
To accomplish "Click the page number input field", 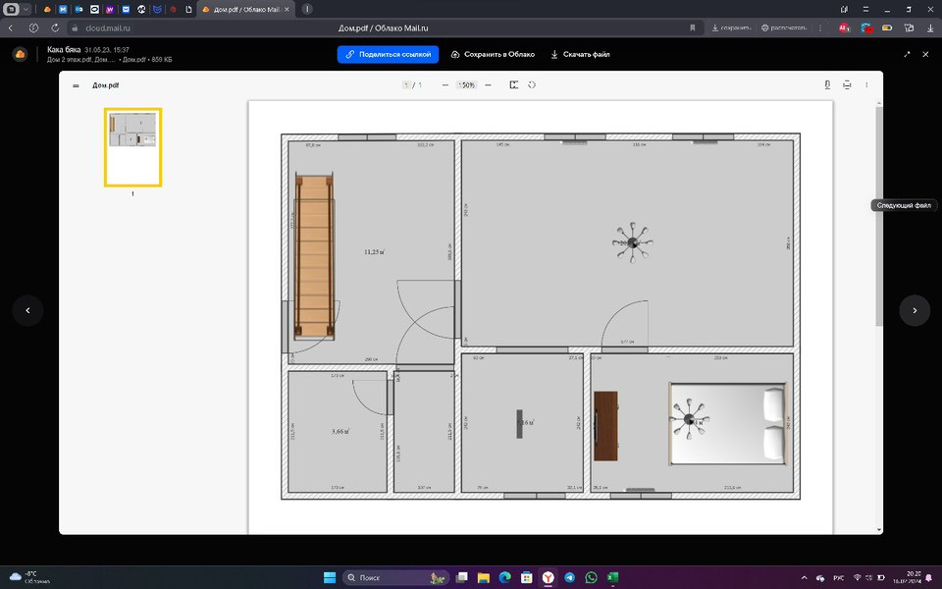I will click(406, 85).
